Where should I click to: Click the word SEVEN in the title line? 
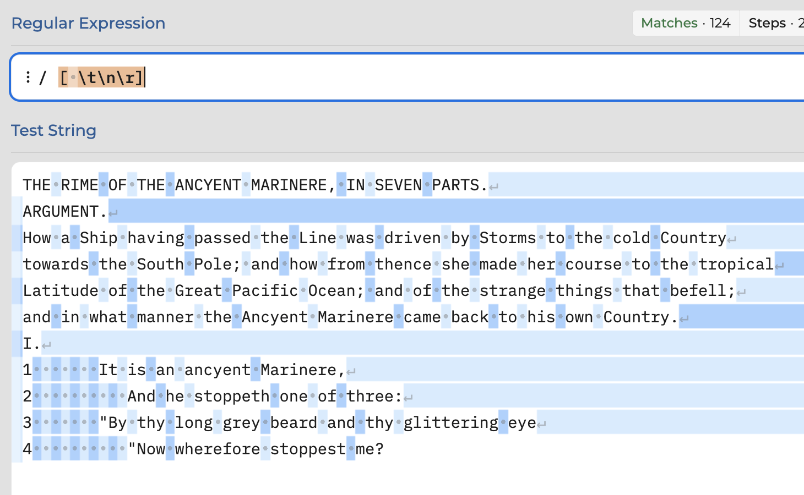(x=399, y=185)
